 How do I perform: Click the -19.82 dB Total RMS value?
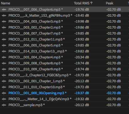(82, 51)
